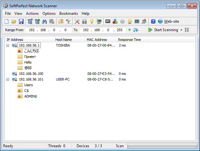Open the Bookmarks menu

click(68, 14)
